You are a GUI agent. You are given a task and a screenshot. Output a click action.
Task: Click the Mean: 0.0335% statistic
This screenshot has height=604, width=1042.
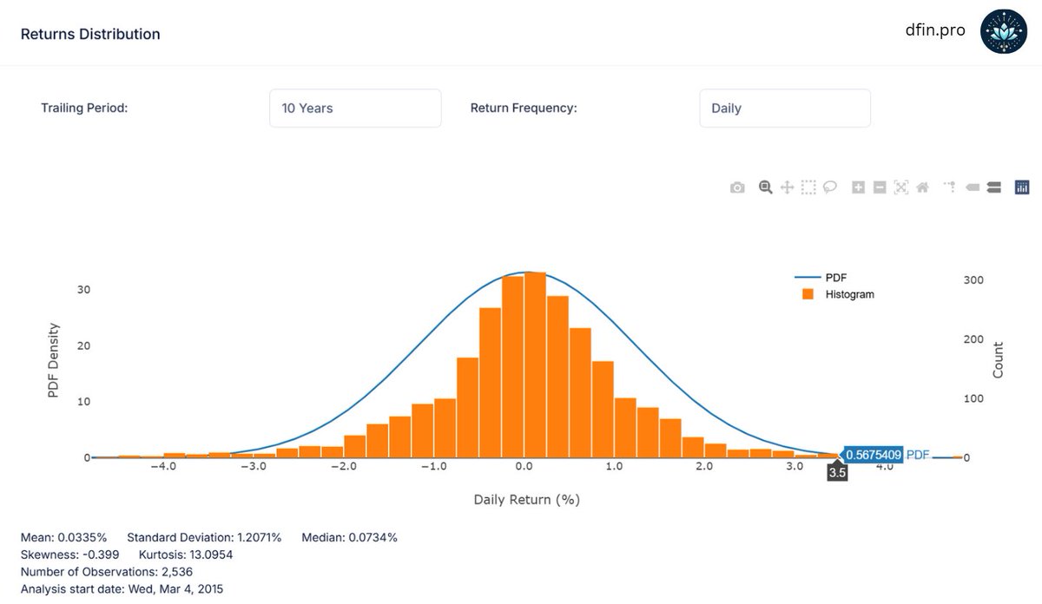point(65,537)
